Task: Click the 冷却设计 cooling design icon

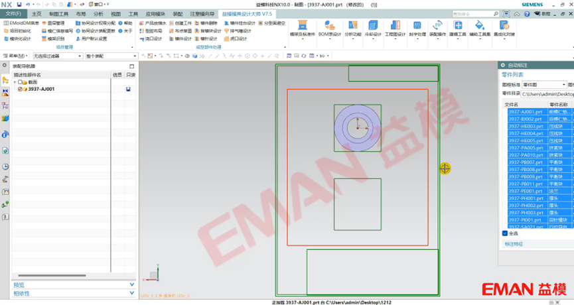Action: 374,28
